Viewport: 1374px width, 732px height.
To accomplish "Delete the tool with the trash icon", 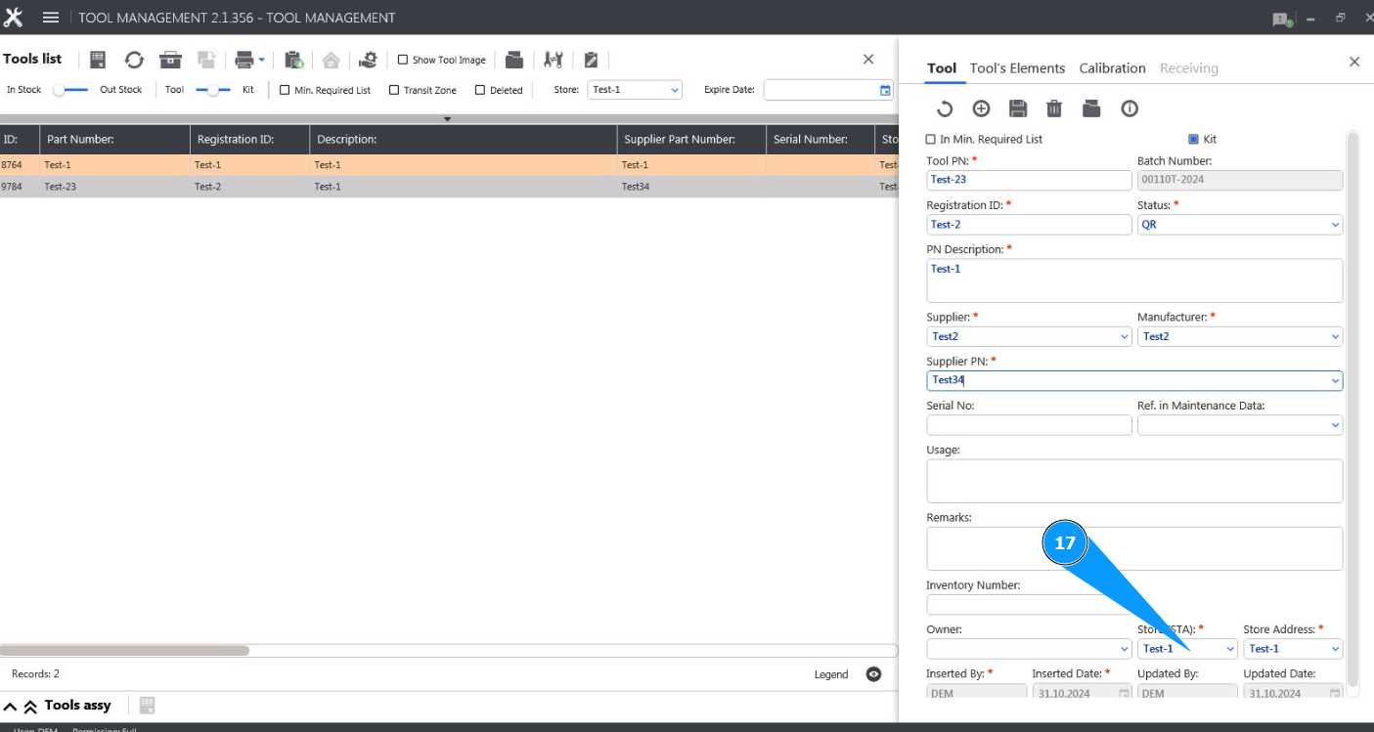I will click(x=1054, y=108).
